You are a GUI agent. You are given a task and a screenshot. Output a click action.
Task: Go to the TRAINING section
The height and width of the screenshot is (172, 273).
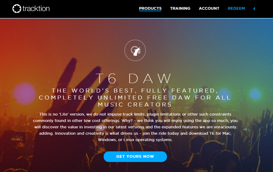coord(180,8)
